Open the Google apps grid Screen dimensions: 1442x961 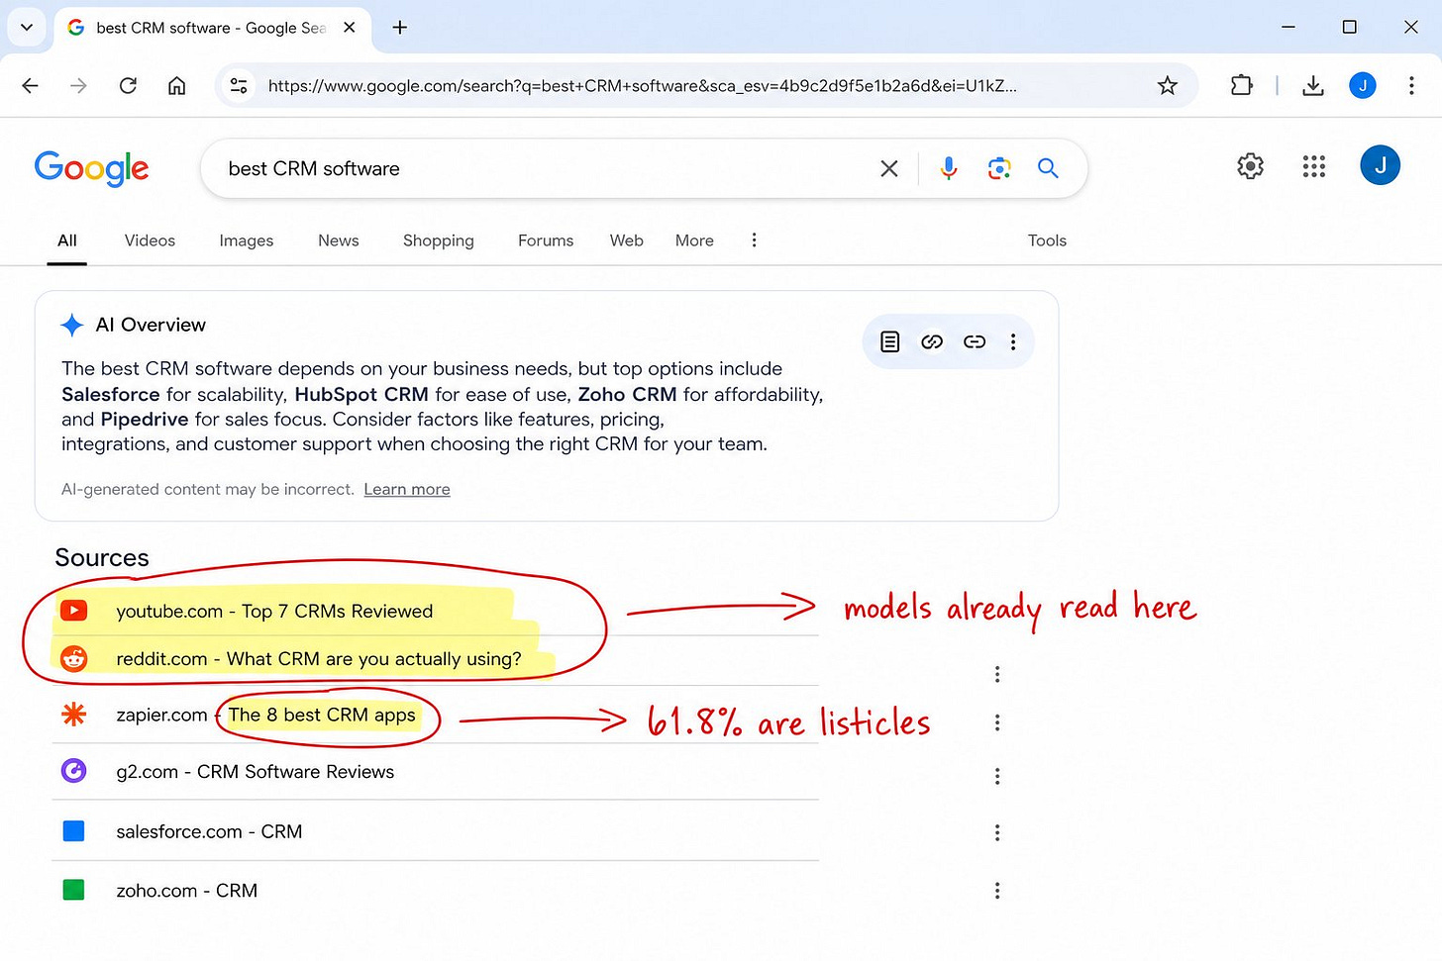pyautogui.click(x=1314, y=166)
